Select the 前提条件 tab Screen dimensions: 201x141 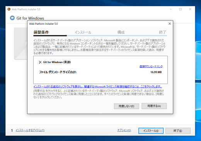click(x=41, y=32)
